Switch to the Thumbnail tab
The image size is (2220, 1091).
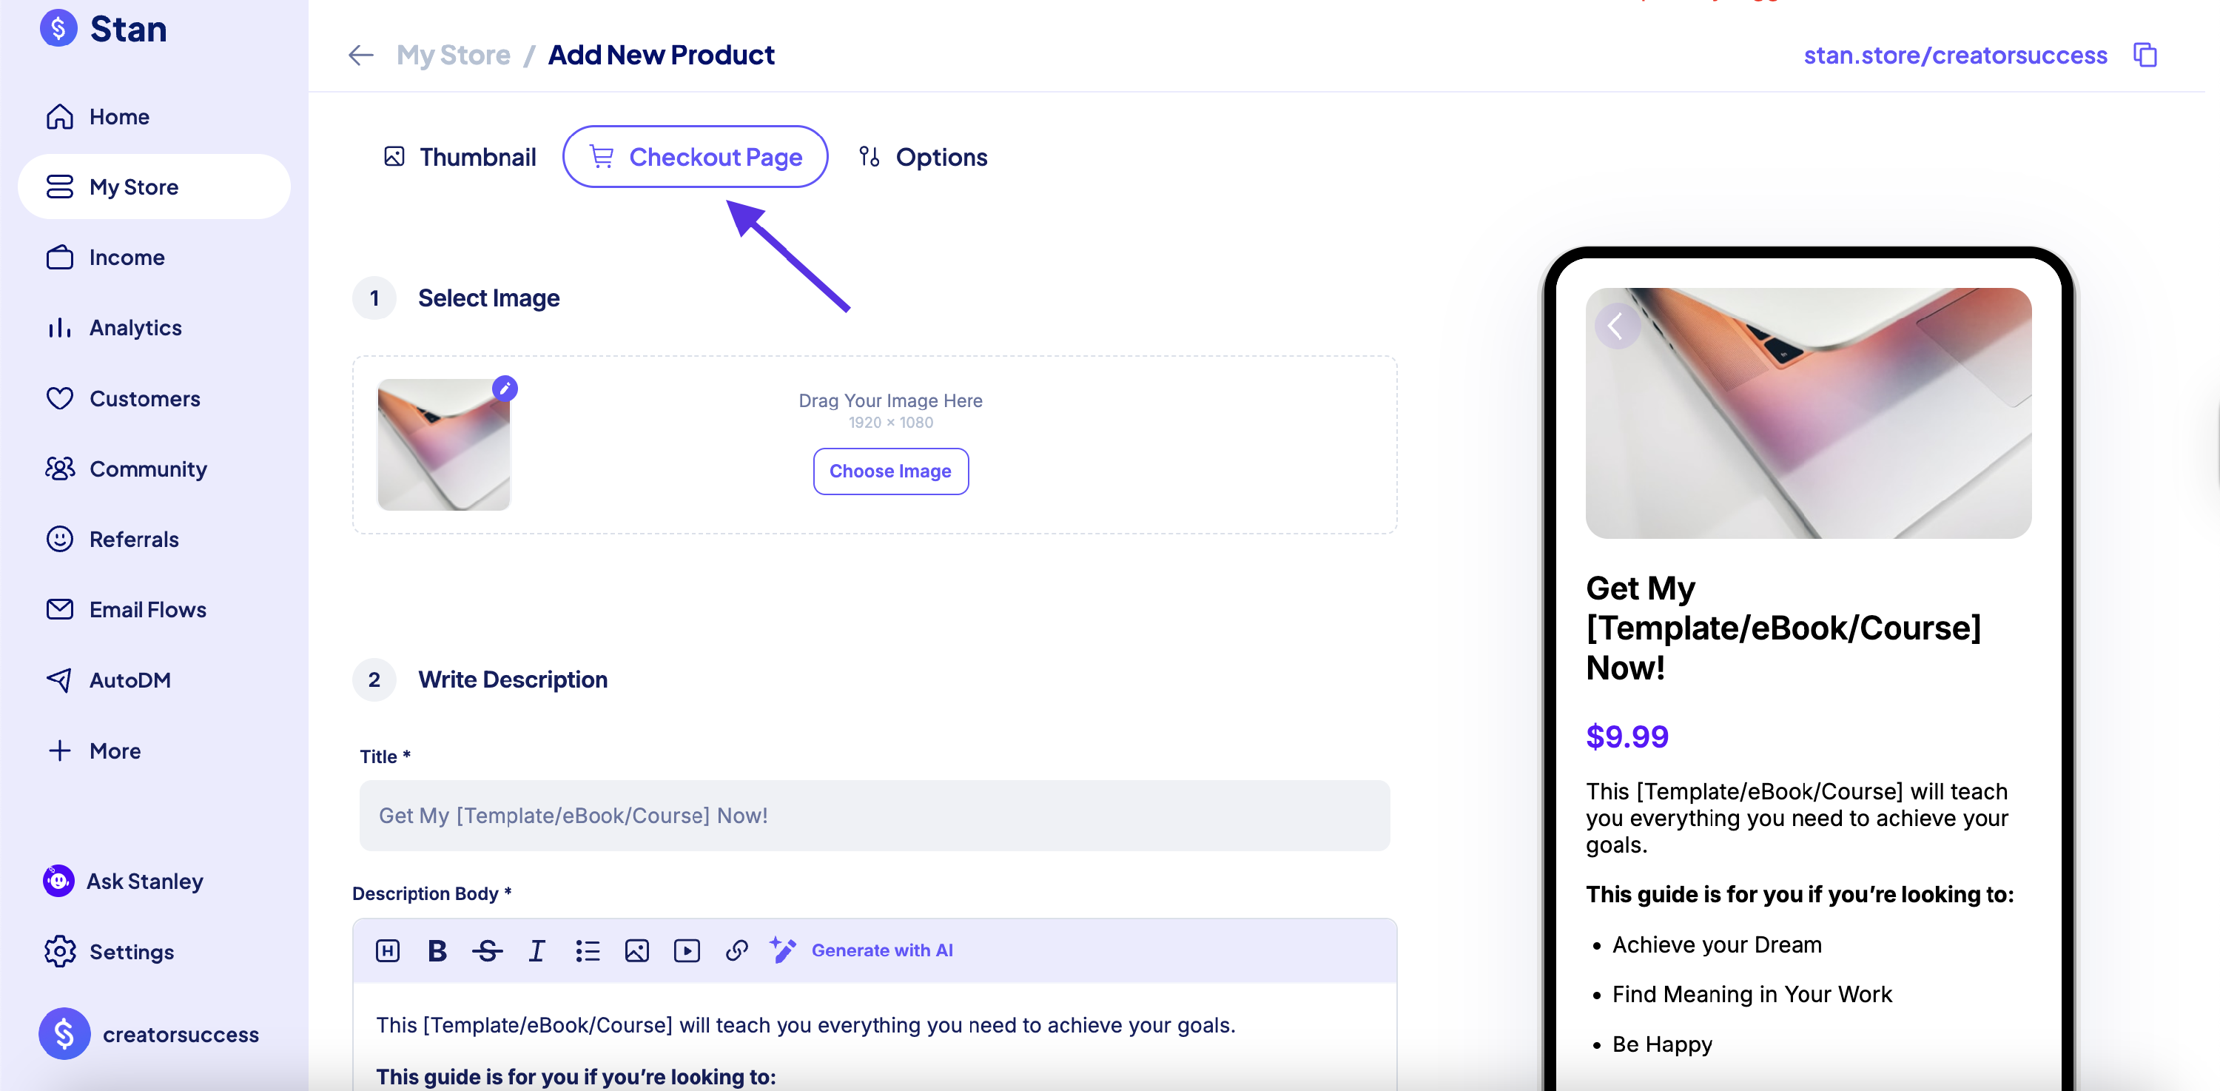click(x=460, y=157)
